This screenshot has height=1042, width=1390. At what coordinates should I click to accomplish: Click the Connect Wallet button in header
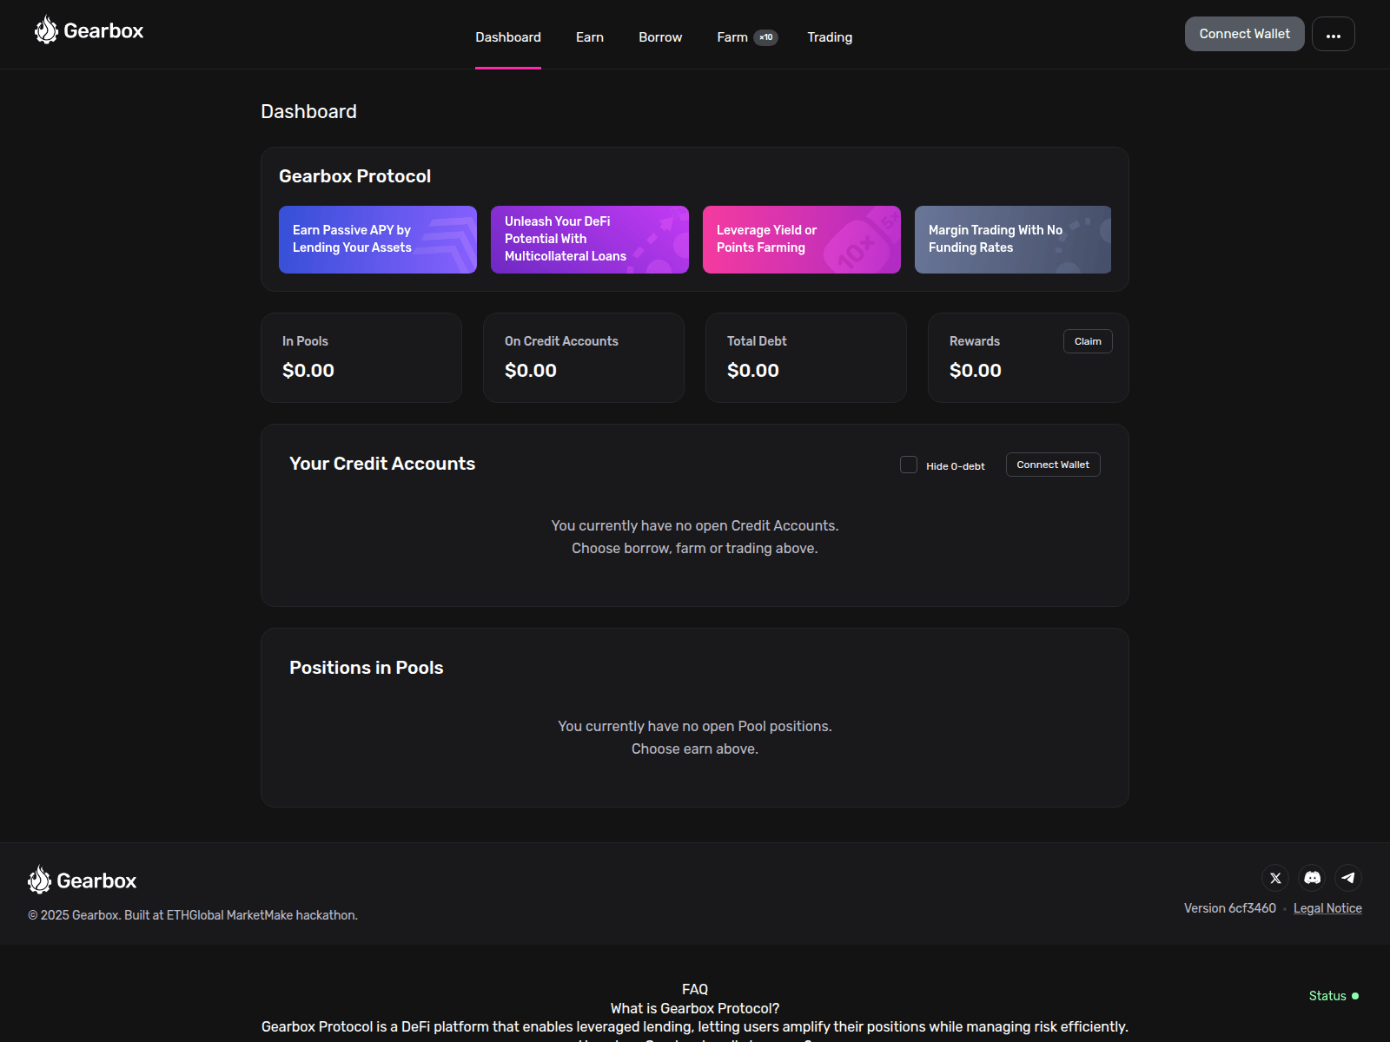(1244, 34)
